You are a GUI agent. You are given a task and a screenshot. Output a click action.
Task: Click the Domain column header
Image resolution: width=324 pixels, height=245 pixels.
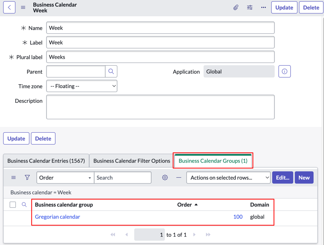(x=260, y=205)
